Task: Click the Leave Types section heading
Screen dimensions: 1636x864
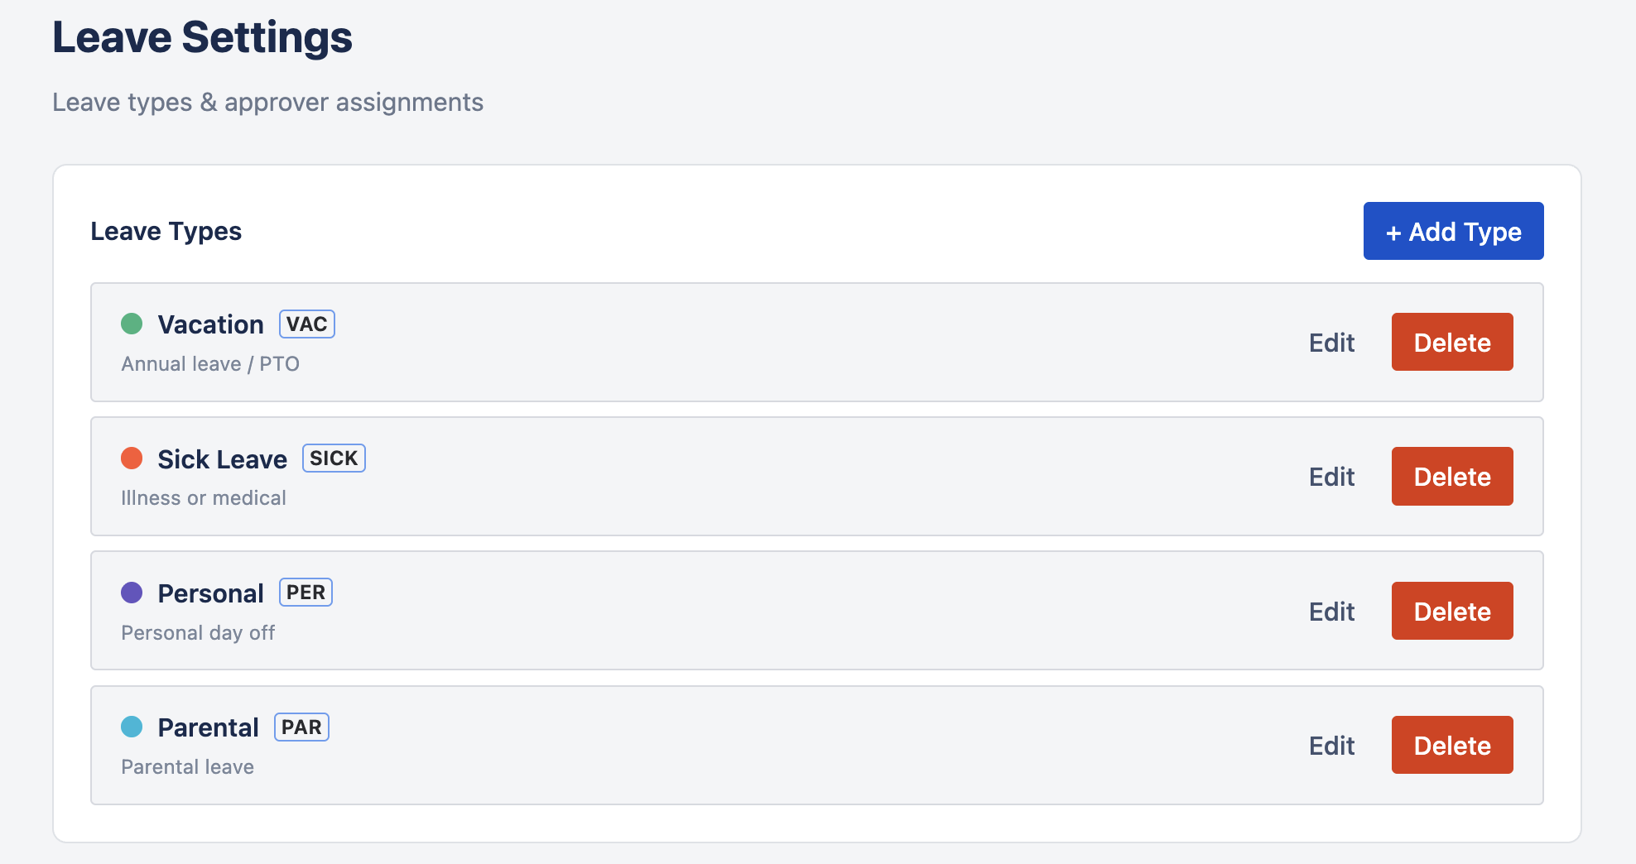Action: click(166, 231)
